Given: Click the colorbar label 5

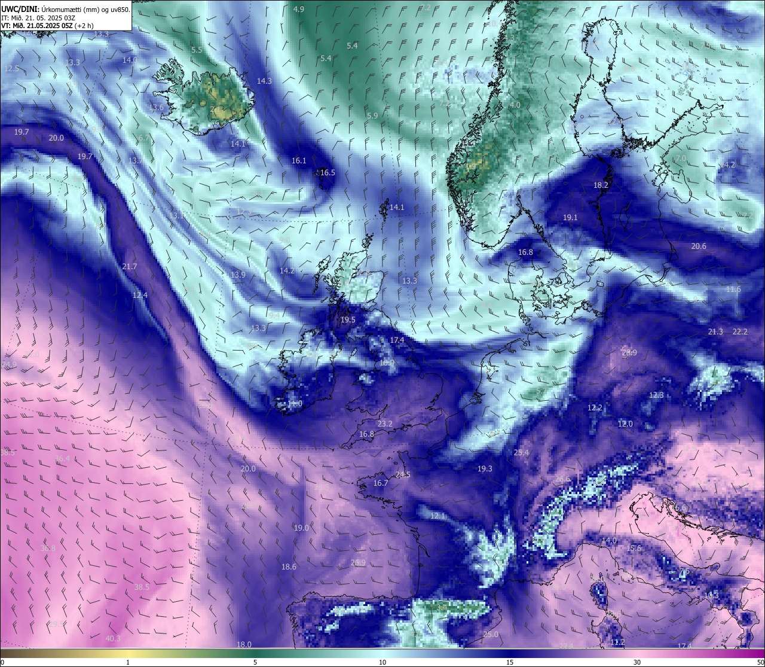Looking at the screenshot, I should 255,662.
